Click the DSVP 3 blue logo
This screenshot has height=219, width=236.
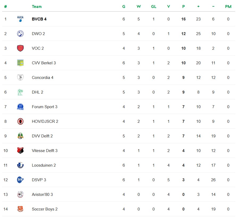20,180
